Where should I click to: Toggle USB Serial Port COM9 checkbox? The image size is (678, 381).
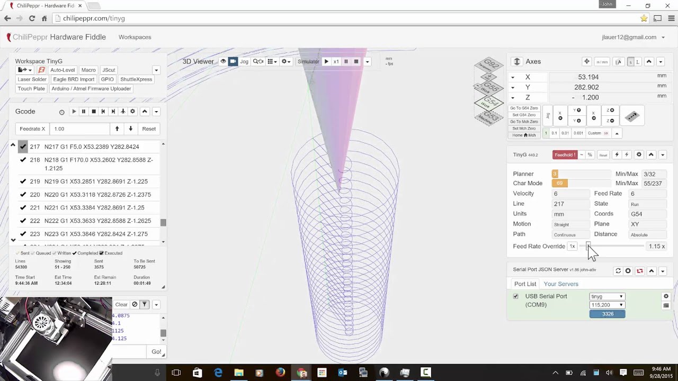coord(515,296)
